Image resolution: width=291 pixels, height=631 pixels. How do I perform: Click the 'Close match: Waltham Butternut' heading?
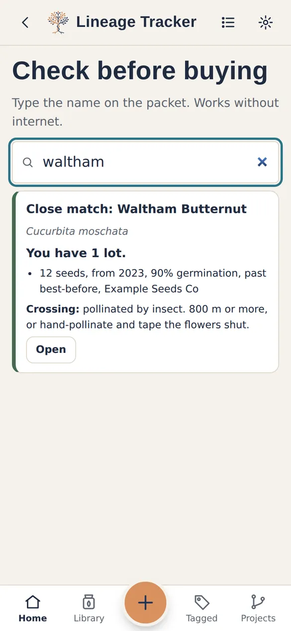pos(136,209)
